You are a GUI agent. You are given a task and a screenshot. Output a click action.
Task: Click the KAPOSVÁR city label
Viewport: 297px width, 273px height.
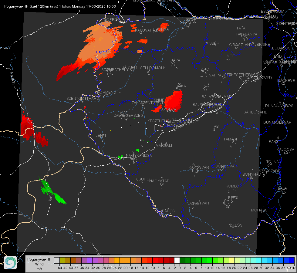point(199,167)
